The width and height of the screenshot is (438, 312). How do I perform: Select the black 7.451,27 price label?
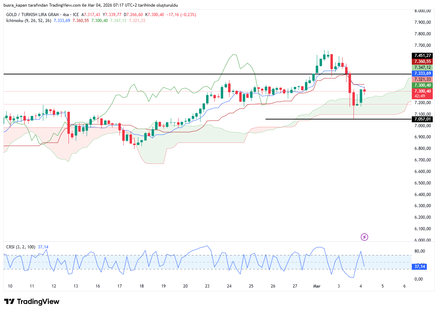coord(422,56)
